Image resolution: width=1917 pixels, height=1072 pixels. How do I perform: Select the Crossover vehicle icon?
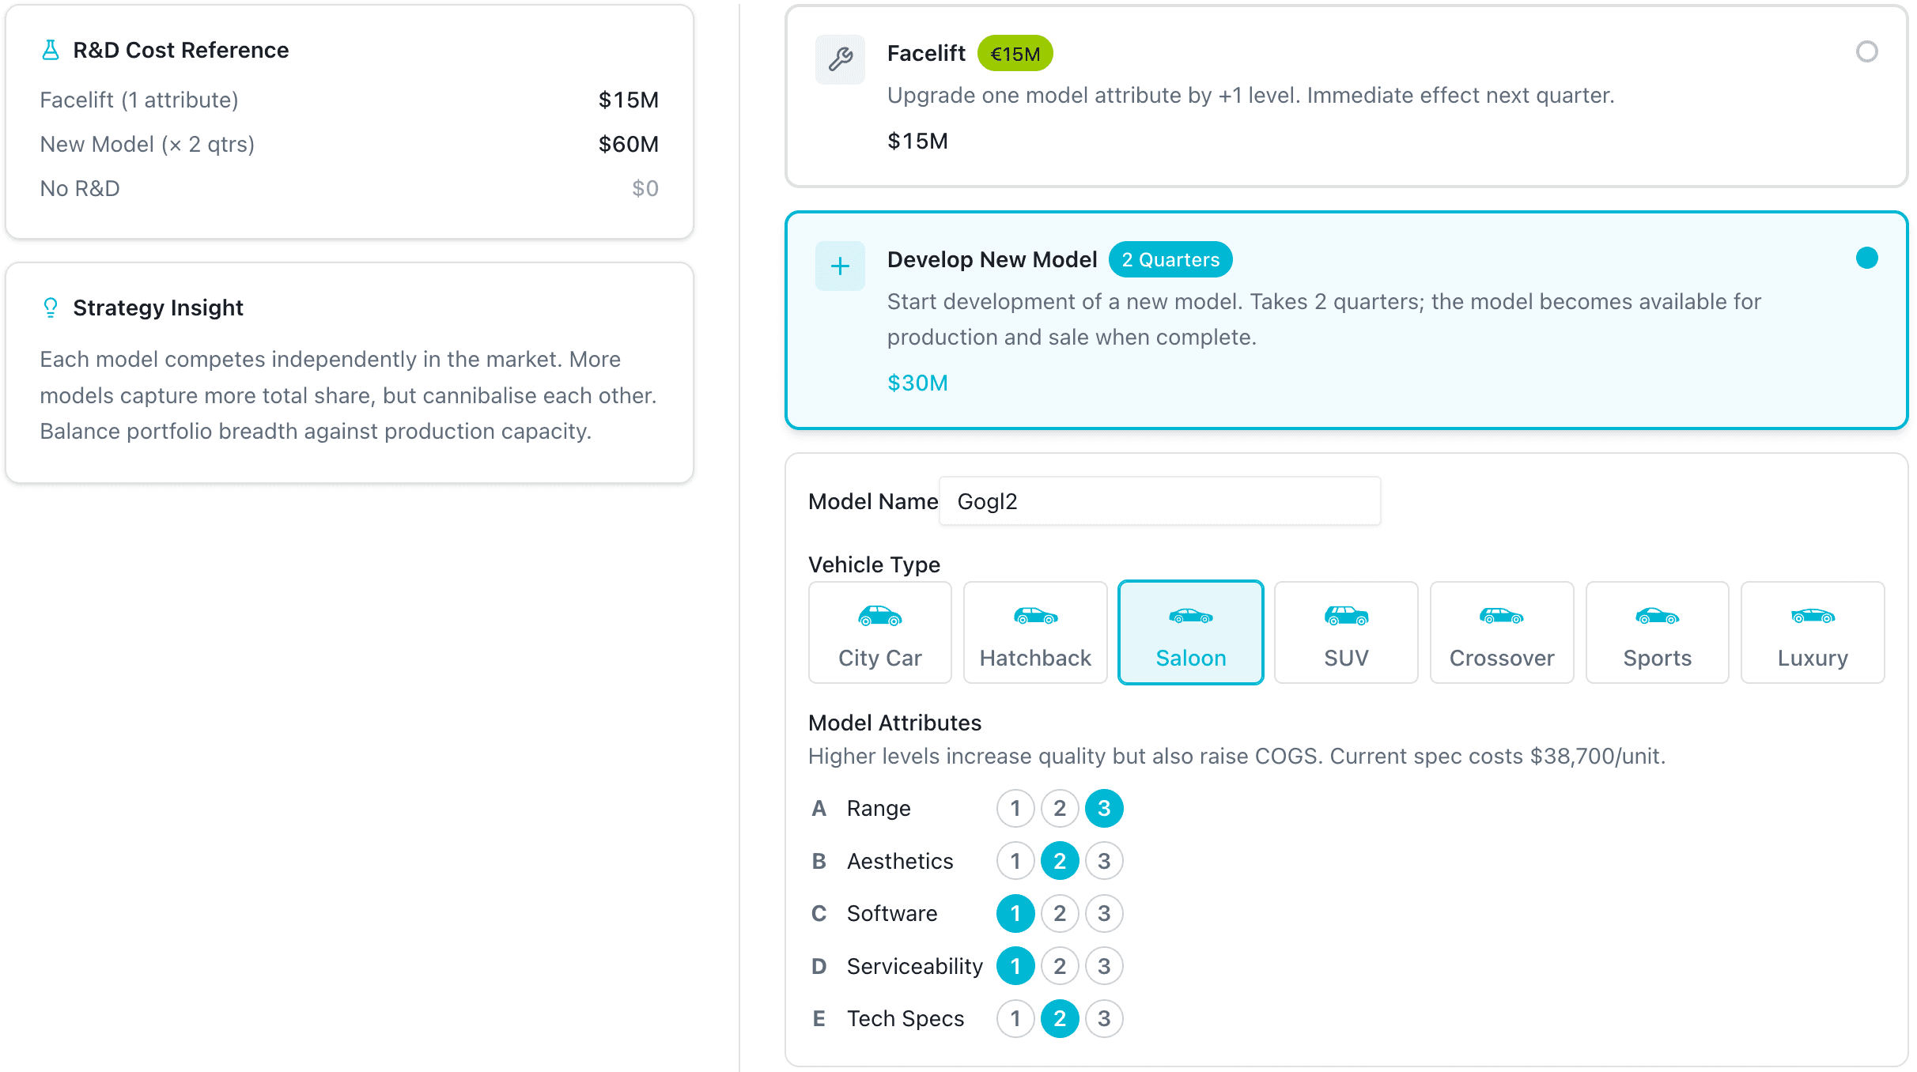[x=1501, y=617]
